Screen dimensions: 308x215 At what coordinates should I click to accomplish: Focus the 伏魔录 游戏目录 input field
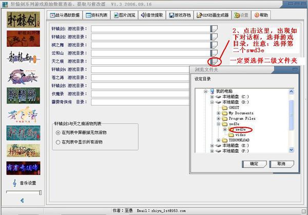(140, 94)
